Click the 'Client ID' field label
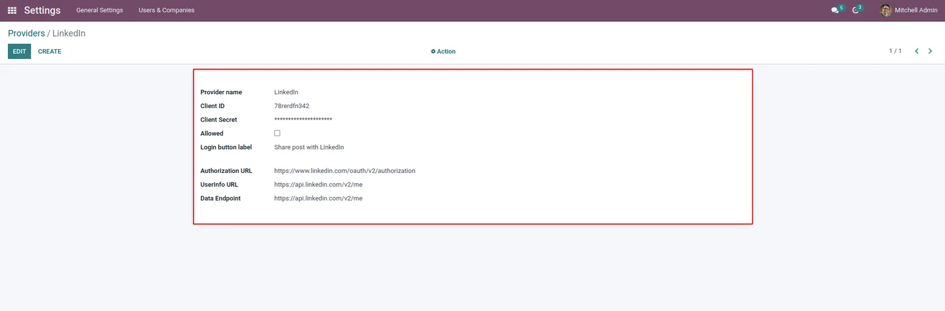The width and height of the screenshot is (945, 311). click(213, 106)
